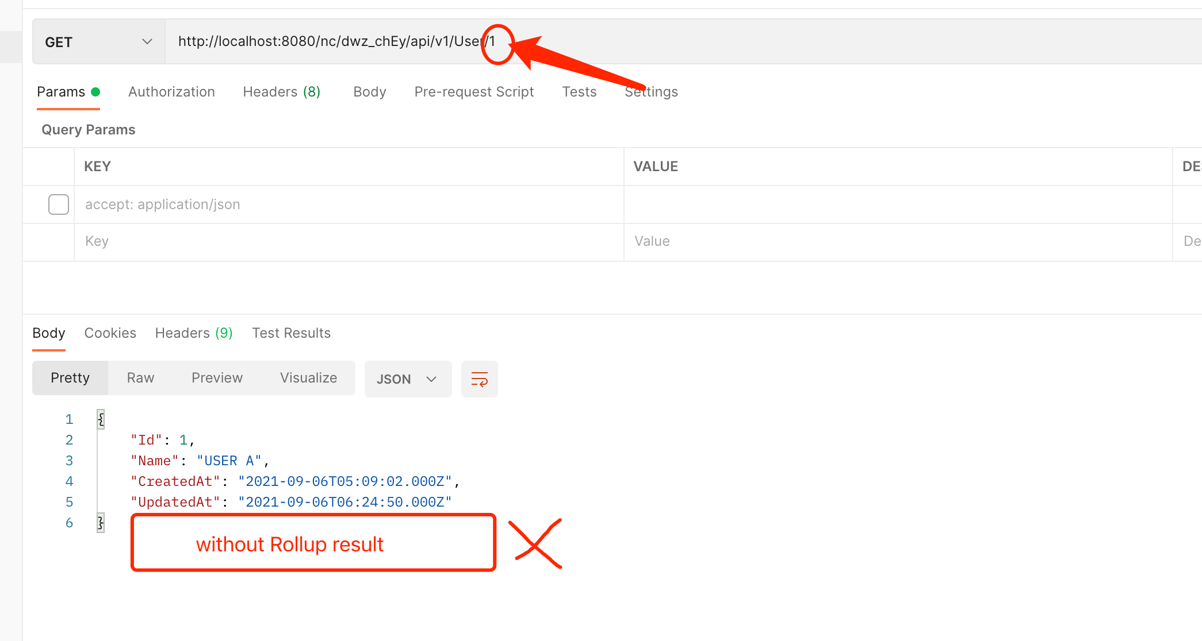Collapse the JSON object at line 1
1202x641 pixels.
[101, 419]
